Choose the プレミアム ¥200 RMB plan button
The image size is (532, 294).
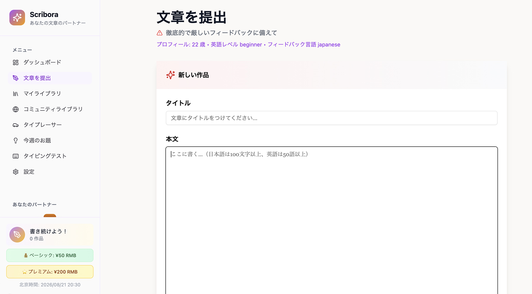50,272
